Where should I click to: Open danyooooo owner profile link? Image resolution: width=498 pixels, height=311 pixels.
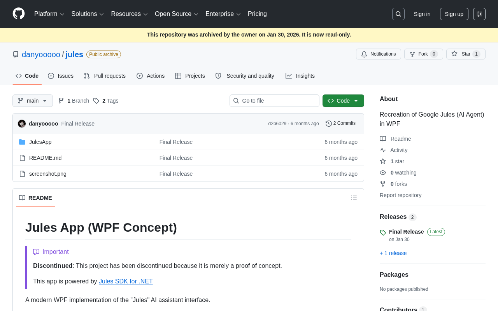tap(41, 54)
